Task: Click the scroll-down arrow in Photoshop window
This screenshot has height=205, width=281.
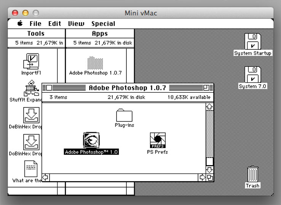Action: click(209, 170)
